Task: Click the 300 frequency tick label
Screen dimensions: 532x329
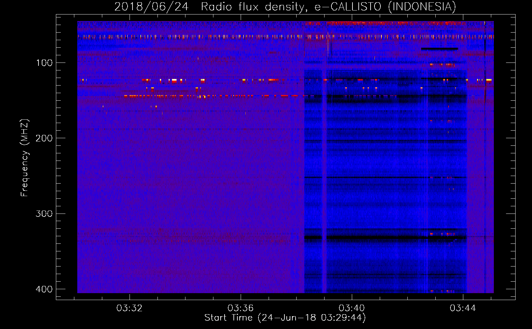Action: pyautogui.click(x=44, y=214)
